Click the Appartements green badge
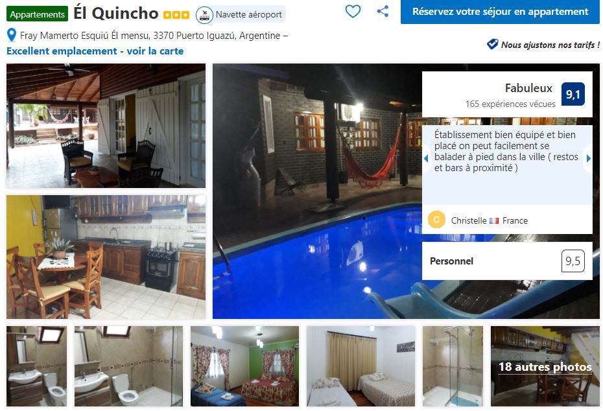The width and height of the screenshot is (603, 411). (x=38, y=14)
